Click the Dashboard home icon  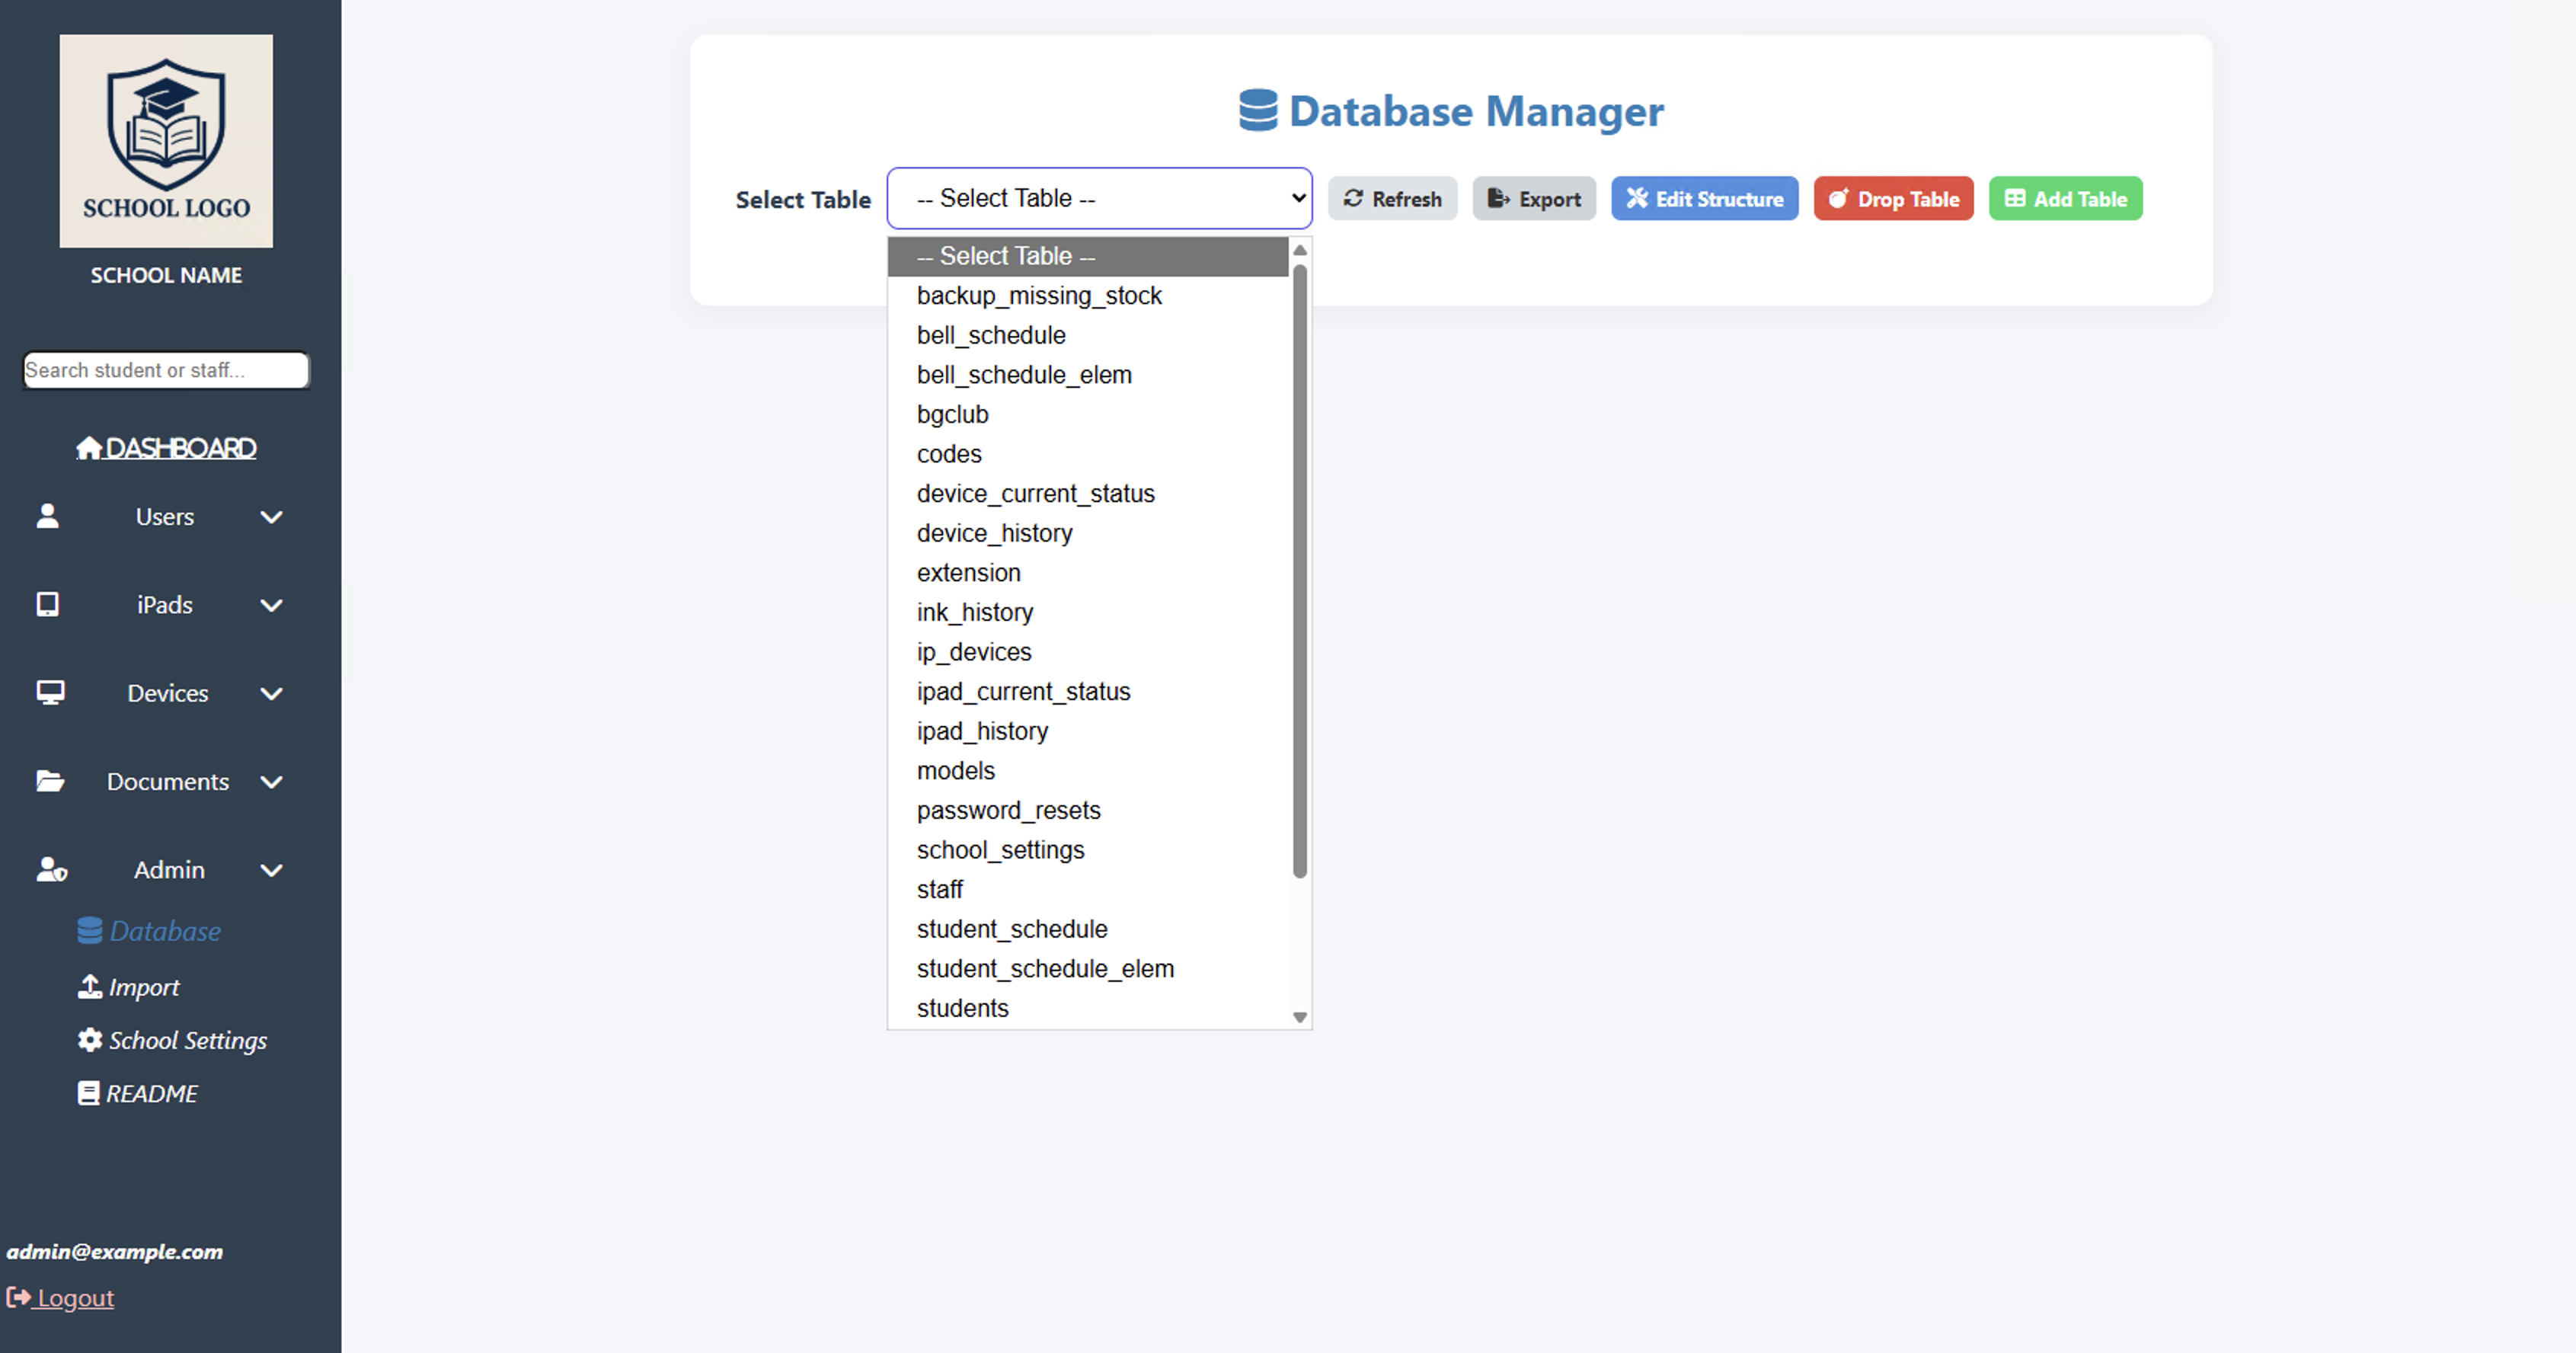(89, 448)
